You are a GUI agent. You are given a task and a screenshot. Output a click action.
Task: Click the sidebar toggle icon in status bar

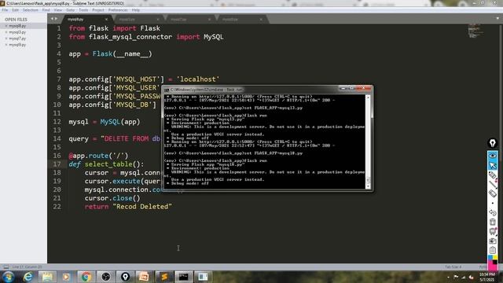6,267
